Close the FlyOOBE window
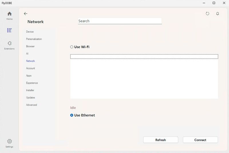This screenshot has width=229, height=153. (x=224, y=3)
